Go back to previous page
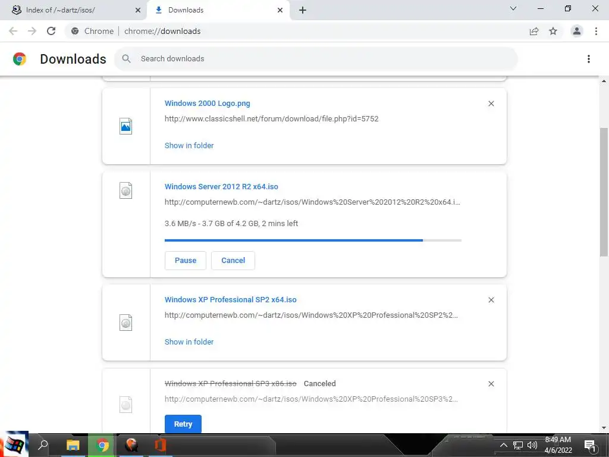The image size is (609, 457). coord(13,31)
